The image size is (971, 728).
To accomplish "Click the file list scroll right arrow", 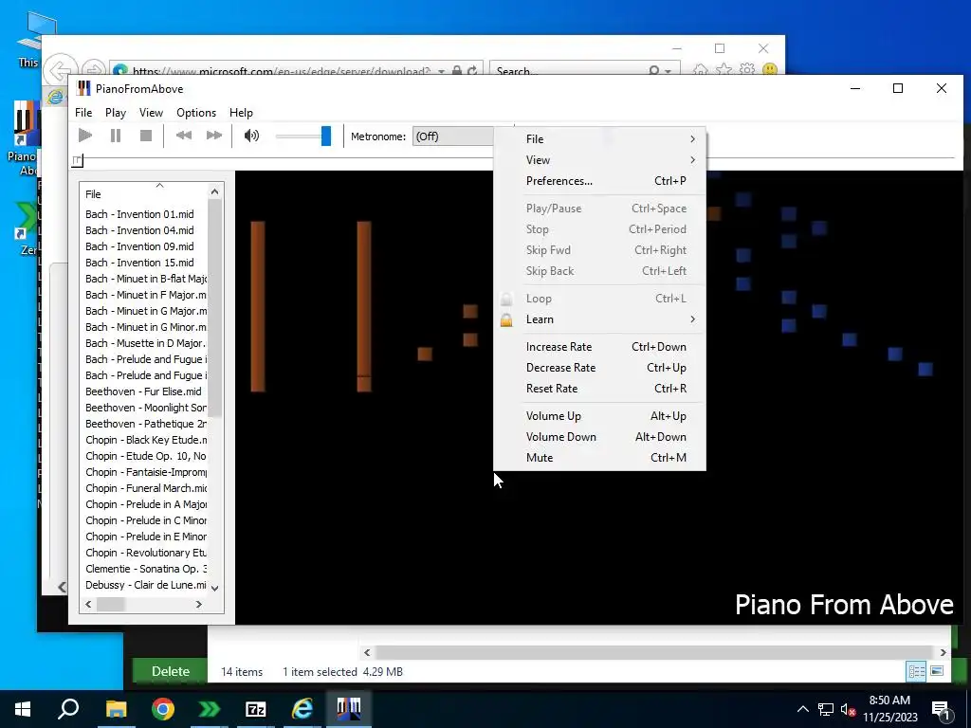I will (x=199, y=604).
